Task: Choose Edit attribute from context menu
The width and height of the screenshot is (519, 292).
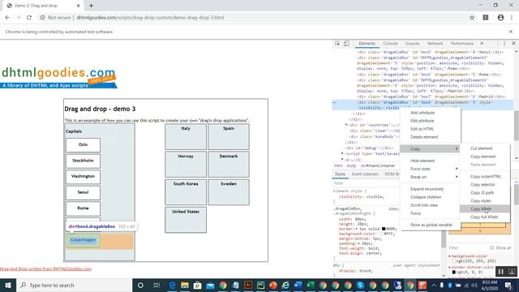Action: pyautogui.click(x=422, y=121)
